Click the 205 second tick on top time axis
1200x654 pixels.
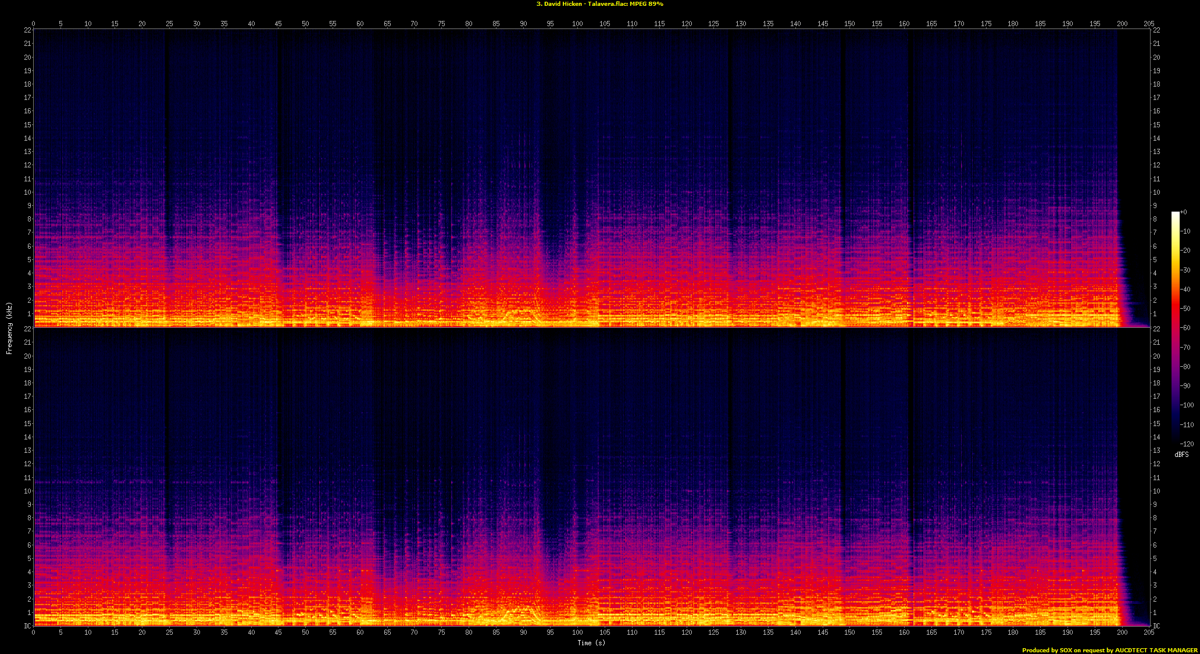[1149, 24]
